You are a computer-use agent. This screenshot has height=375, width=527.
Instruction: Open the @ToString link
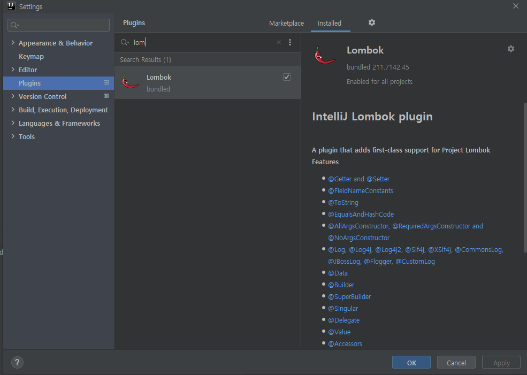coord(343,203)
